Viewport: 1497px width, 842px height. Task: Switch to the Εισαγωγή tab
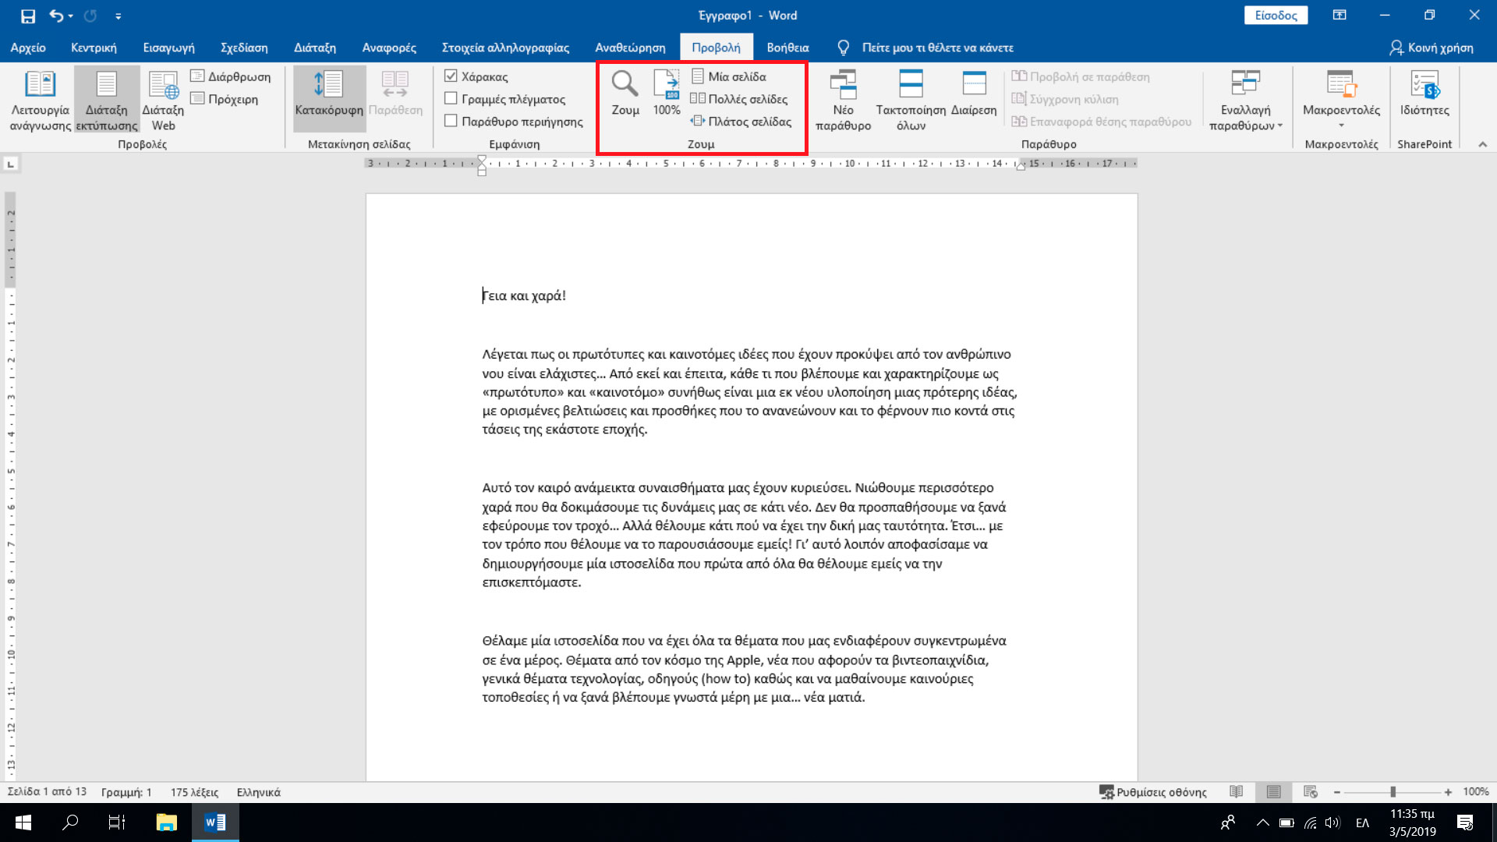(x=168, y=48)
